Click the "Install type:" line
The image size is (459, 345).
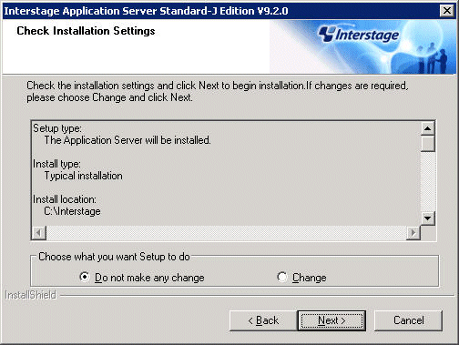click(x=56, y=164)
